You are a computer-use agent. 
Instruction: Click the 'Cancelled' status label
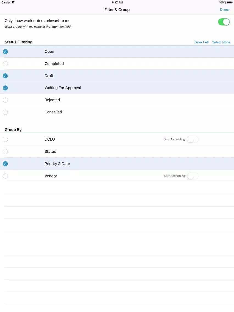(53, 112)
